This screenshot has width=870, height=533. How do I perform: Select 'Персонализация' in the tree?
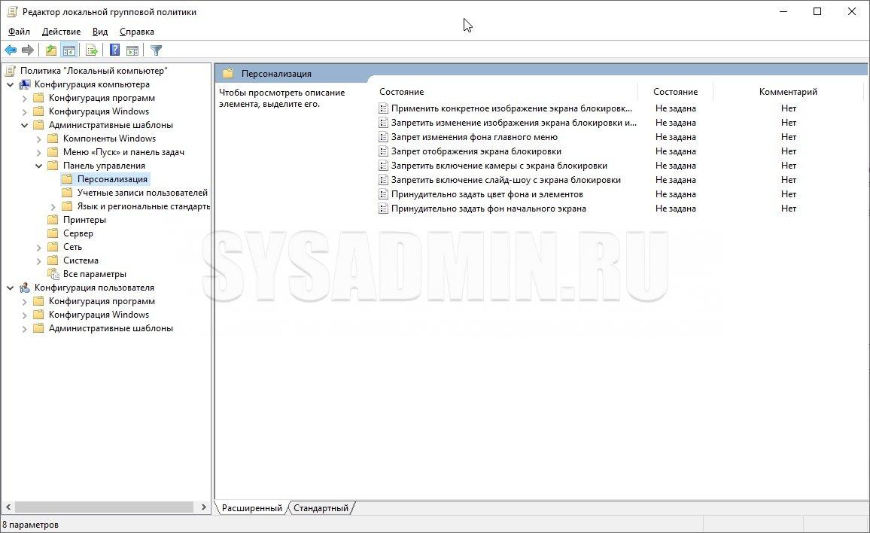pos(112,179)
